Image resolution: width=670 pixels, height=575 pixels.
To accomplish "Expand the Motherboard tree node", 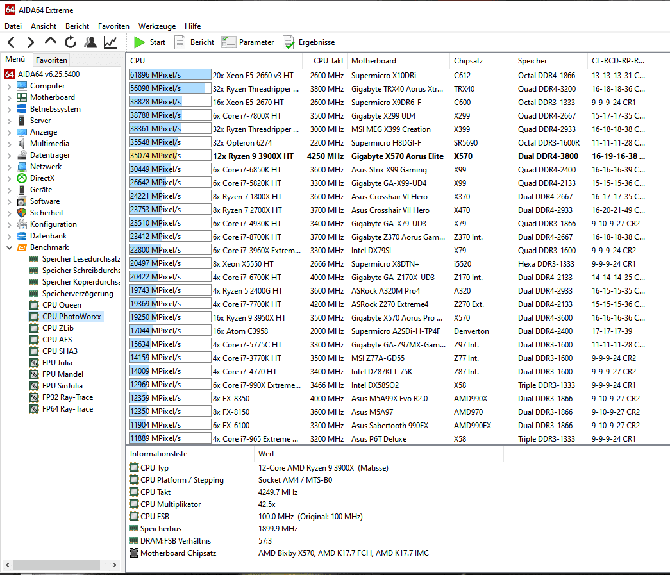I will pos(10,97).
